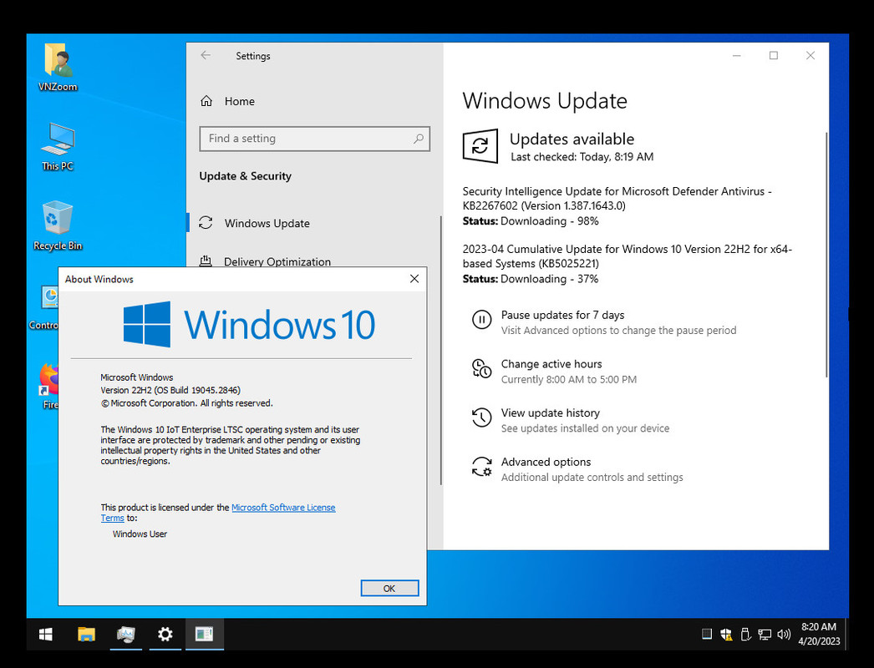This screenshot has width=874, height=668.
Task: Go back using the Settings back arrow
Action: [206, 55]
